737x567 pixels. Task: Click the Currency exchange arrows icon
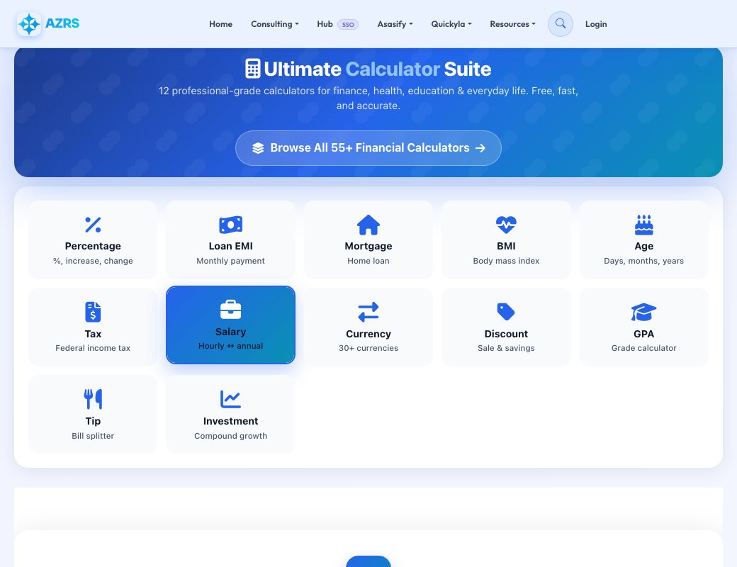point(368,312)
